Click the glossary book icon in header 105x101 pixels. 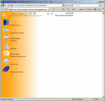(x=48, y=14)
